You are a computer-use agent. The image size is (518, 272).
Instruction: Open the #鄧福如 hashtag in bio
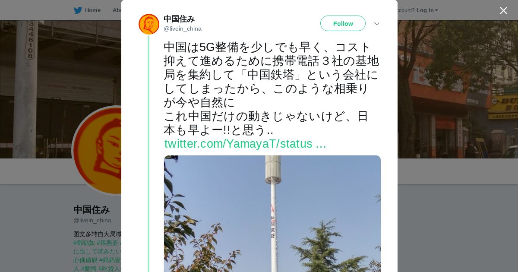point(84,243)
